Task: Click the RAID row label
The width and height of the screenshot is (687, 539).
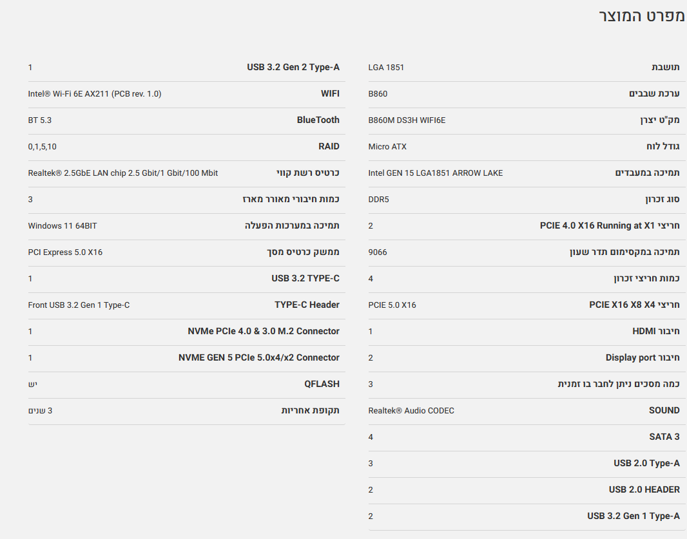Action: 329,147
